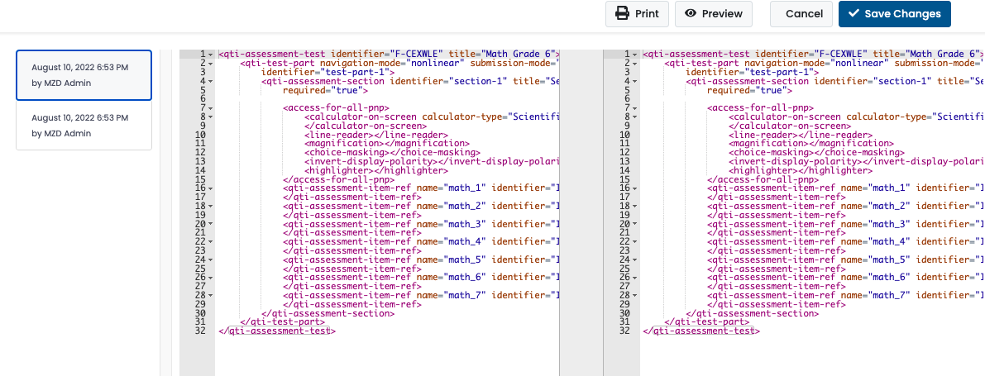
Task: Select the first August 10, 2022 revision
Action: pyautogui.click(x=84, y=75)
